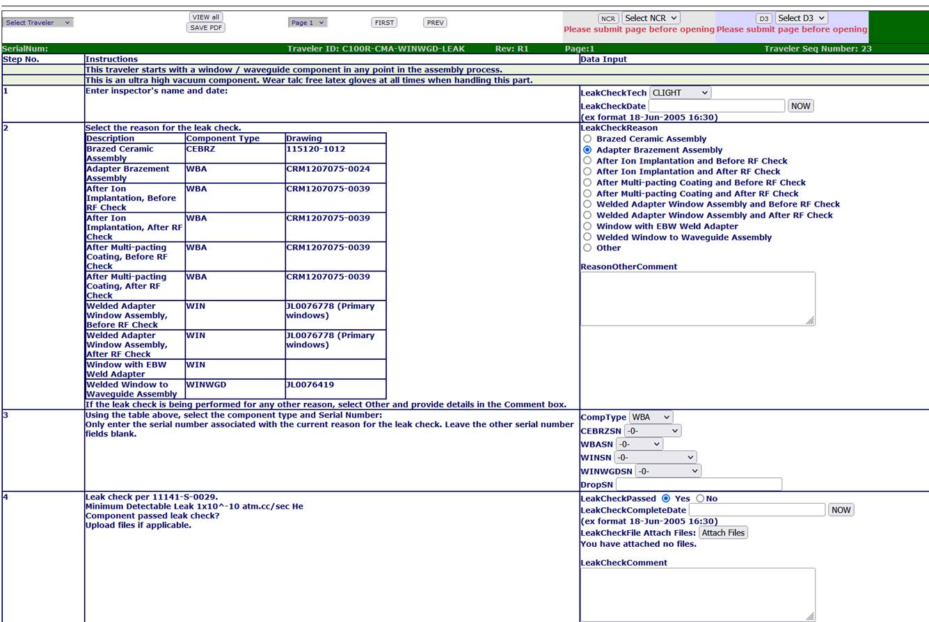Open the Page 1 selector dropdown
Screen dimensions: 929x622
coord(308,23)
